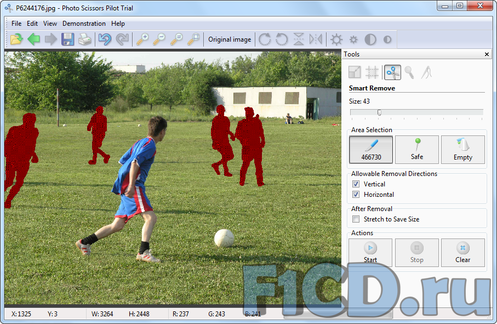Image resolution: width=497 pixels, height=324 pixels.
Task: Click the W: 3264 status bar value
Action: pyautogui.click(x=102, y=314)
